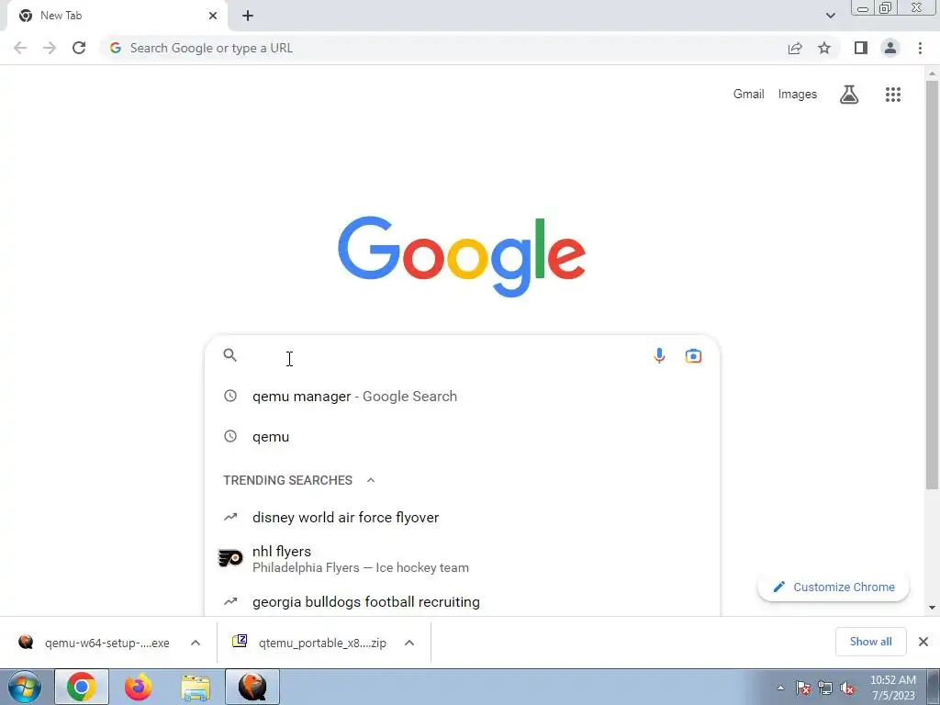940x705 pixels.
Task: Open the Images link
Action: click(798, 95)
